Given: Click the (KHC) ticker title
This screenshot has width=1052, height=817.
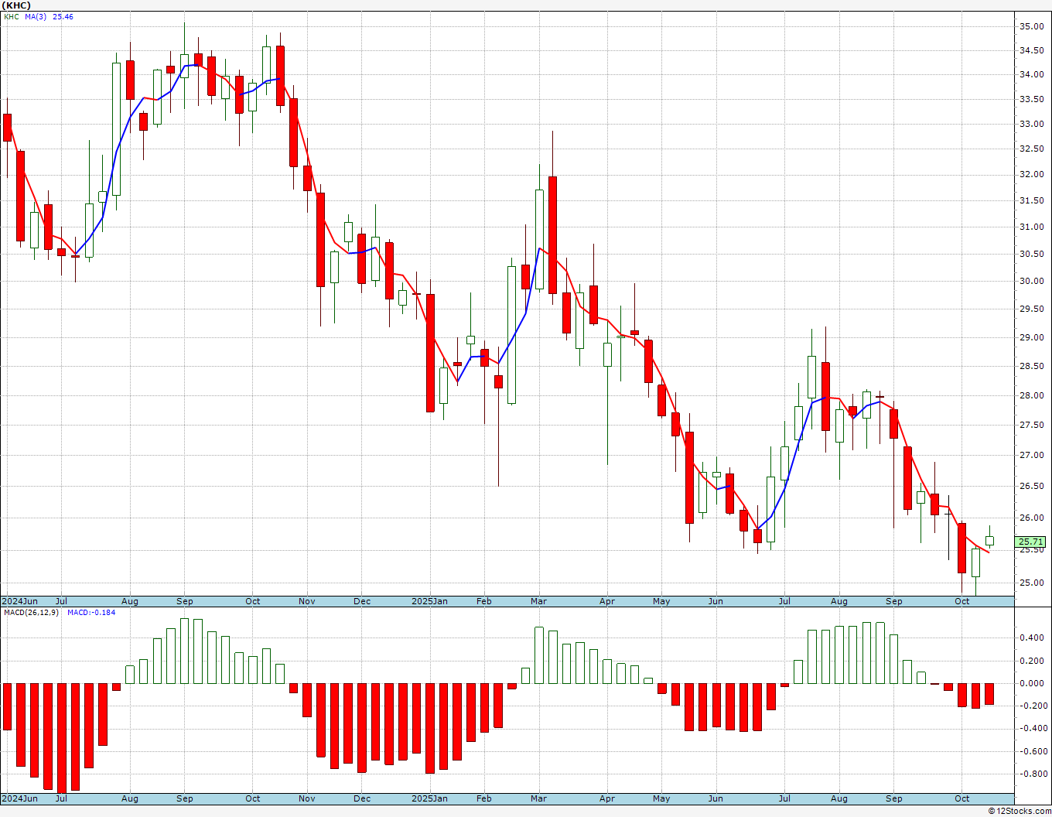Looking at the screenshot, I should [16, 5].
